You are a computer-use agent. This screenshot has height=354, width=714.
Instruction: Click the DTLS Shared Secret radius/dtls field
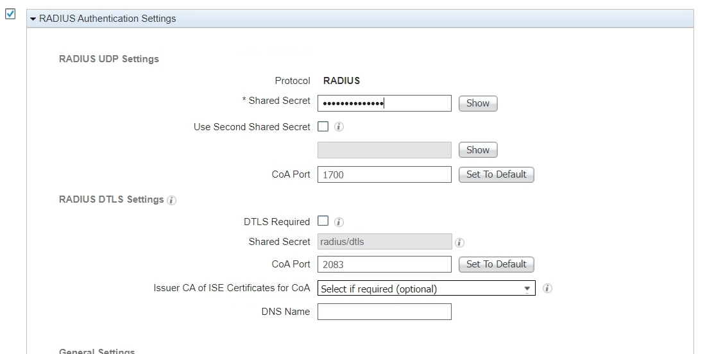tap(384, 242)
